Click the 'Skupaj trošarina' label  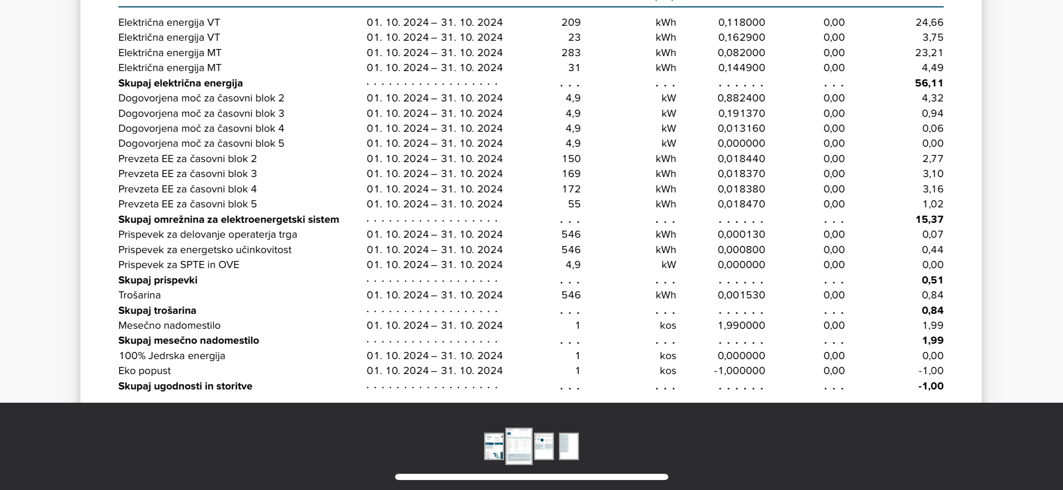point(157,310)
